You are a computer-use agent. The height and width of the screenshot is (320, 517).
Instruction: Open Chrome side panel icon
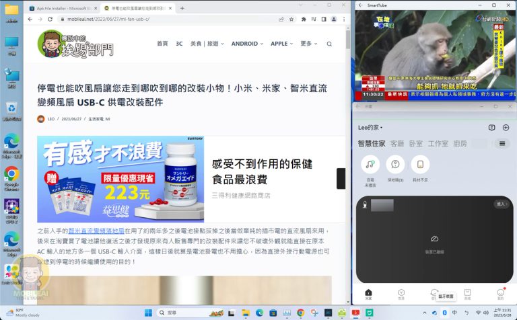[x=324, y=19]
